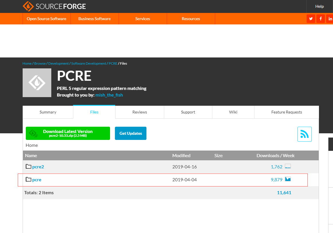The width and height of the screenshot is (333, 233).
Task: Click the pcre2 folder icon
Action: pyautogui.click(x=28, y=166)
